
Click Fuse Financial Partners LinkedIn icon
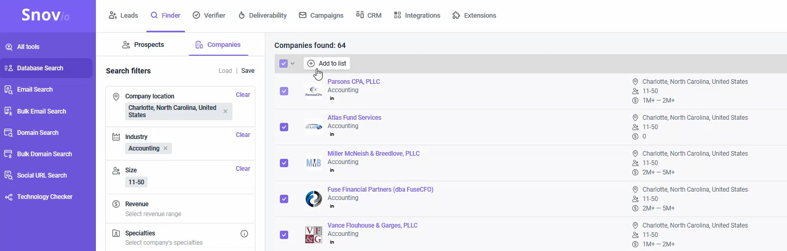[331, 206]
